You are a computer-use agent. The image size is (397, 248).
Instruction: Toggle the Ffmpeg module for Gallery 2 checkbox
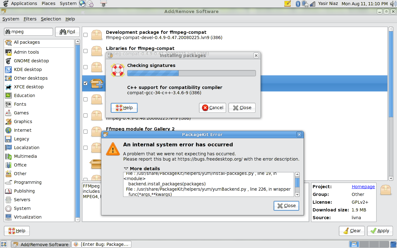(85, 131)
